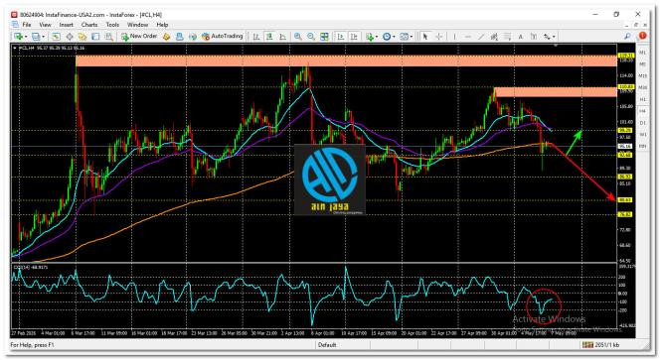Show the Market Watch window icon
Image resolution: width=660 pixels, height=360 pixels.
pos(56,37)
